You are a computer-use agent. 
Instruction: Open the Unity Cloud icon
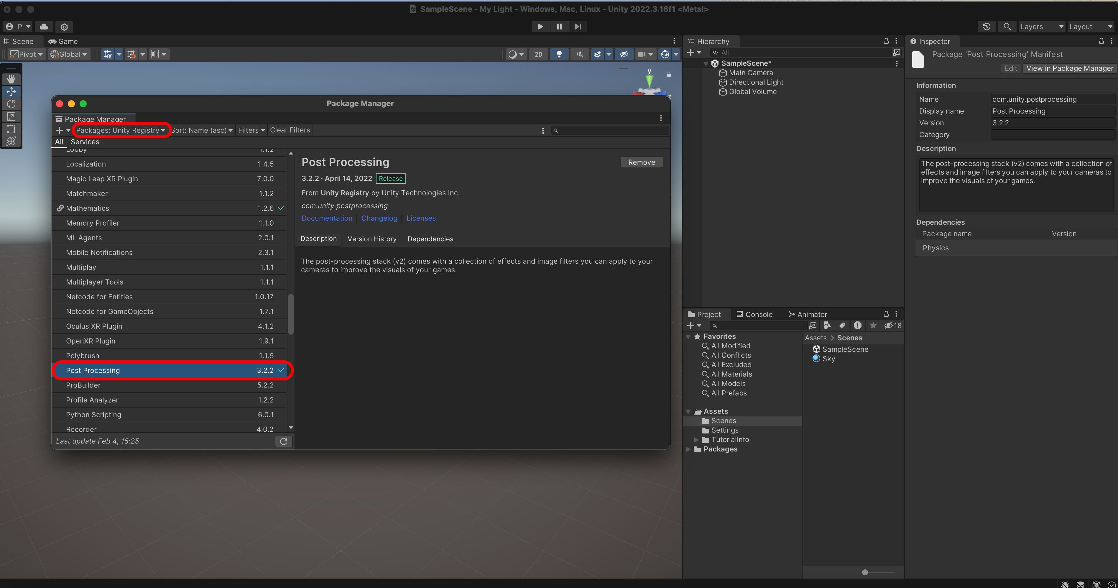pyautogui.click(x=44, y=27)
